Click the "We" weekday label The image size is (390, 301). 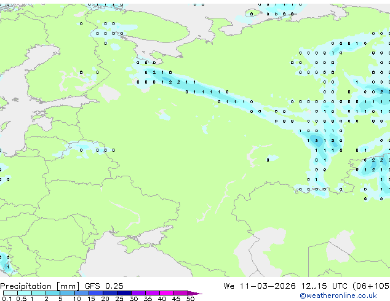pos(229,286)
